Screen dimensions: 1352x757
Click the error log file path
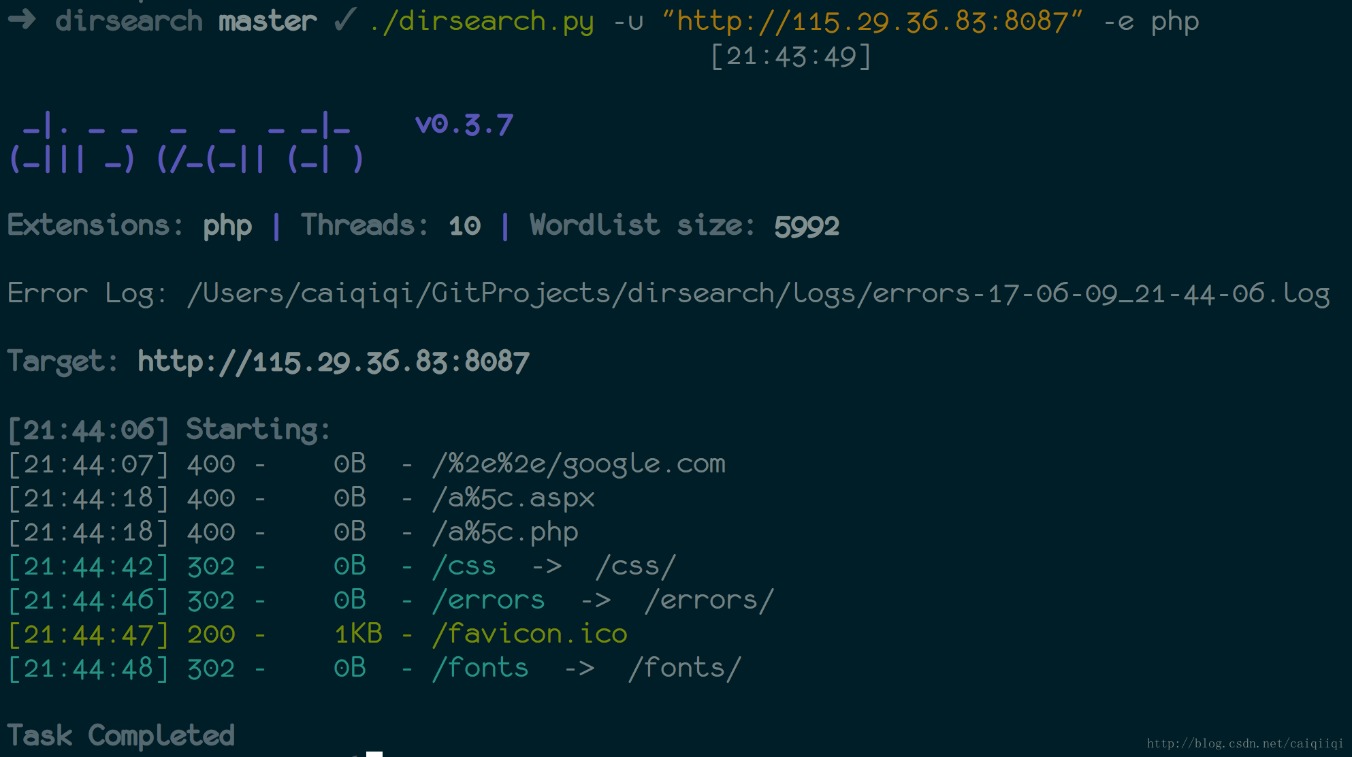[758, 294]
